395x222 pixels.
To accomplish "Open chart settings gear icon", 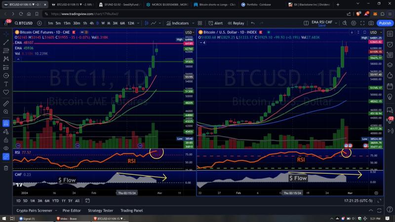I will tap(354, 23).
